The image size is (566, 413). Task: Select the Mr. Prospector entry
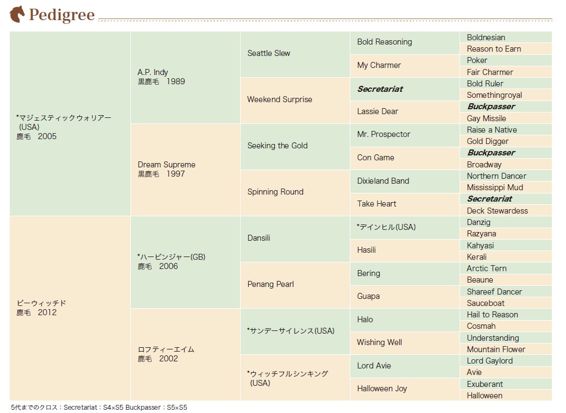[x=405, y=135]
